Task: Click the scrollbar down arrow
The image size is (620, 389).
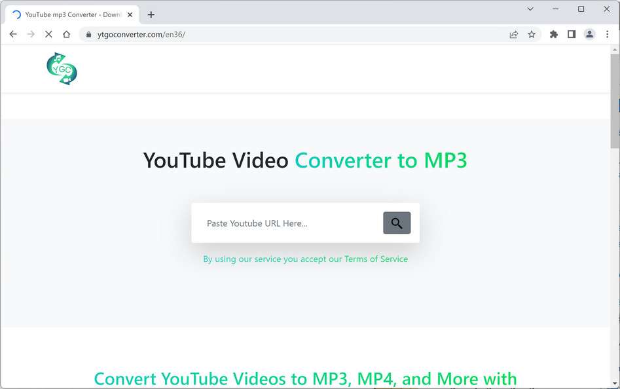Action: click(615, 384)
